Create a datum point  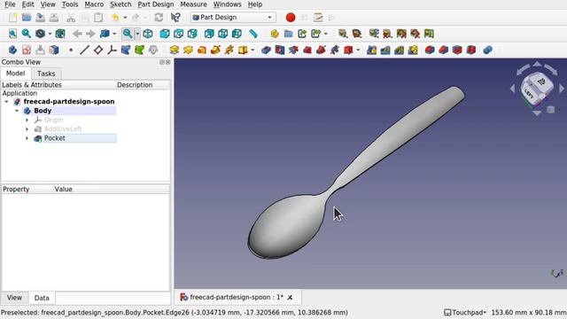(x=71, y=50)
